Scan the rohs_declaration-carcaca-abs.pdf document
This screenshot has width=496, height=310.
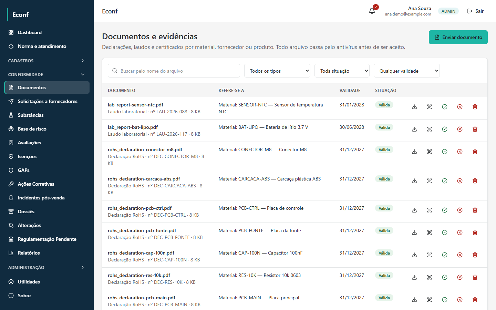[x=430, y=181]
